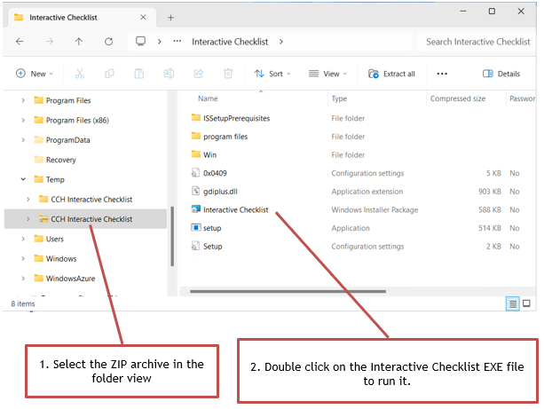Image resolution: width=544 pixels, height=409 pixels.
Task: Add a new tab
Action: coord(170,18)
